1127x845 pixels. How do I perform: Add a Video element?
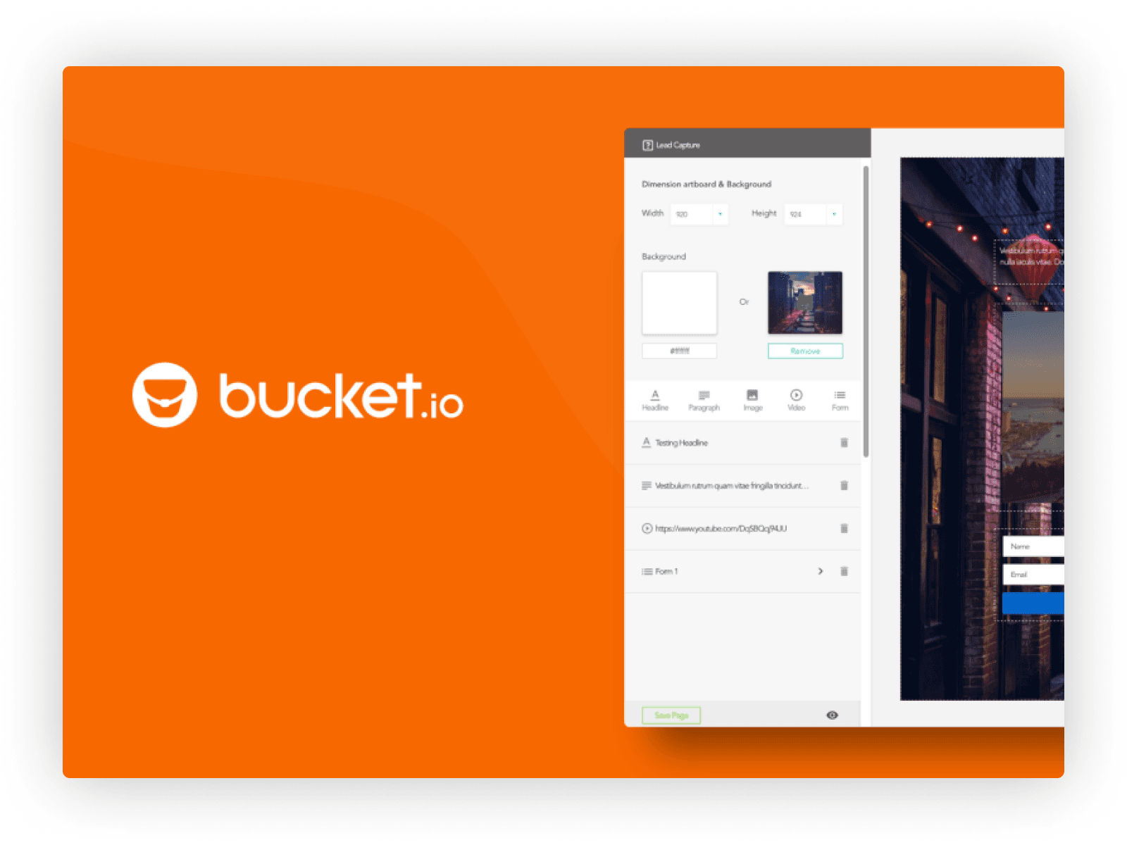coord(796,400)
